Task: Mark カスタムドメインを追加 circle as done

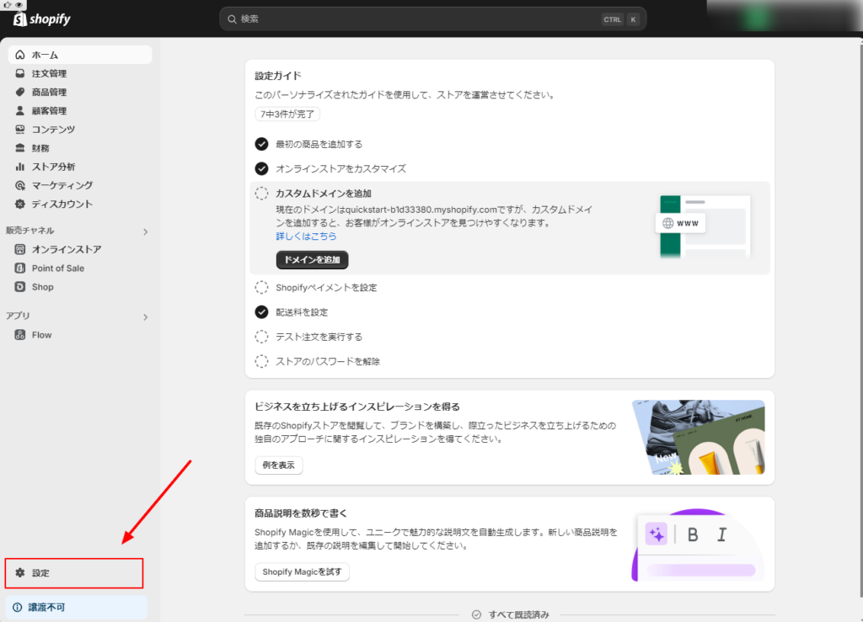Action: tap(261, 194)
